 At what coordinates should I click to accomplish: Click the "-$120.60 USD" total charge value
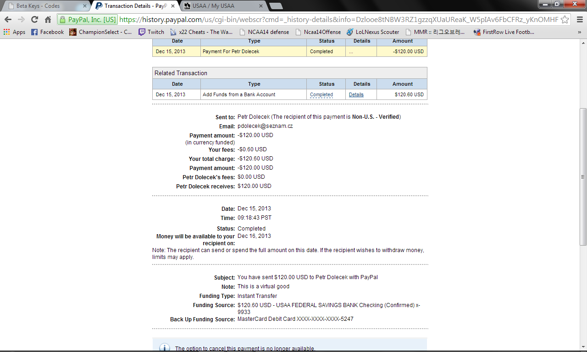[255, 159]
